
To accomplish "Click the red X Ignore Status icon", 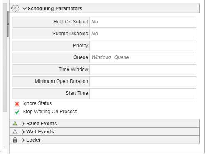I will pos(17,104).
